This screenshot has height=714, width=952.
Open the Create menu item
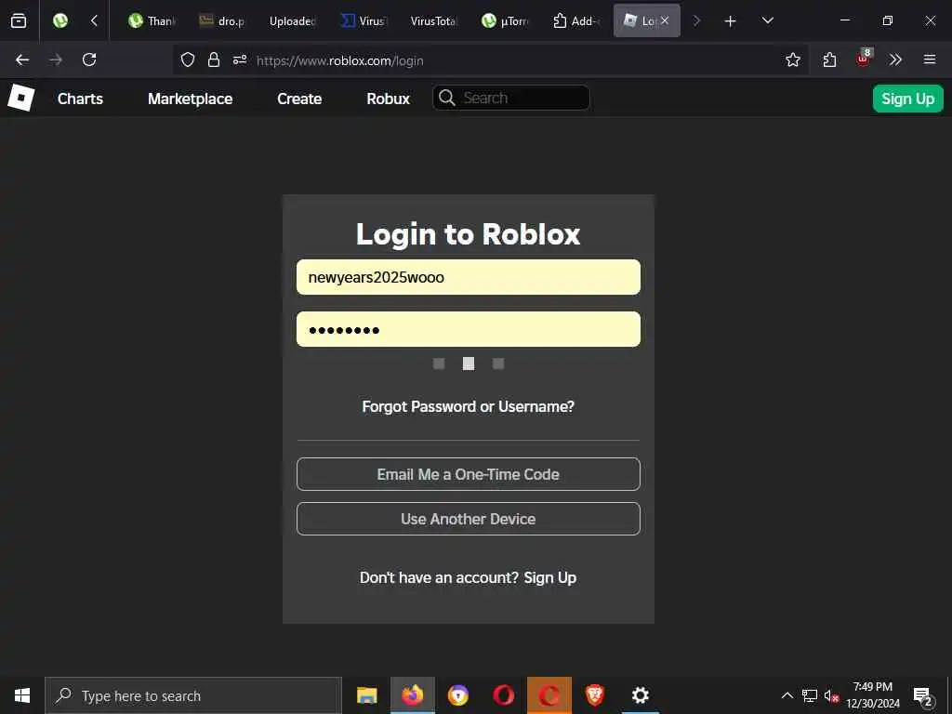point(299,99)
